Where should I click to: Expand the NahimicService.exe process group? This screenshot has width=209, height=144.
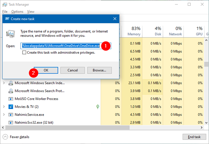pos(4,114)
